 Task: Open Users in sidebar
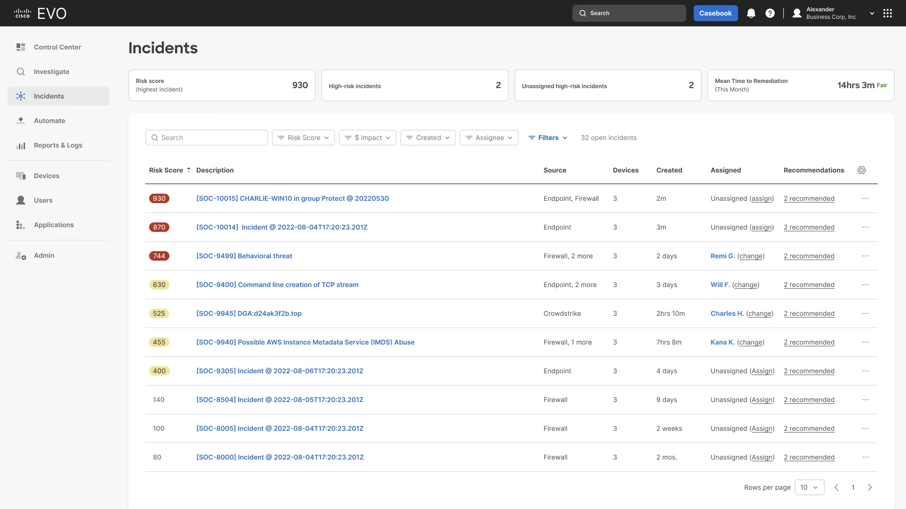coord(59,200)
